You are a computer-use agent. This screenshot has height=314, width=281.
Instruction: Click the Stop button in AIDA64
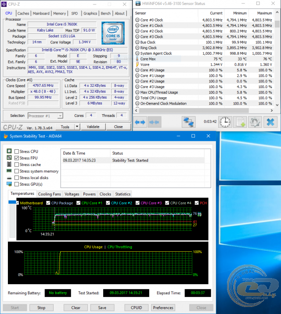click(41, 307)
